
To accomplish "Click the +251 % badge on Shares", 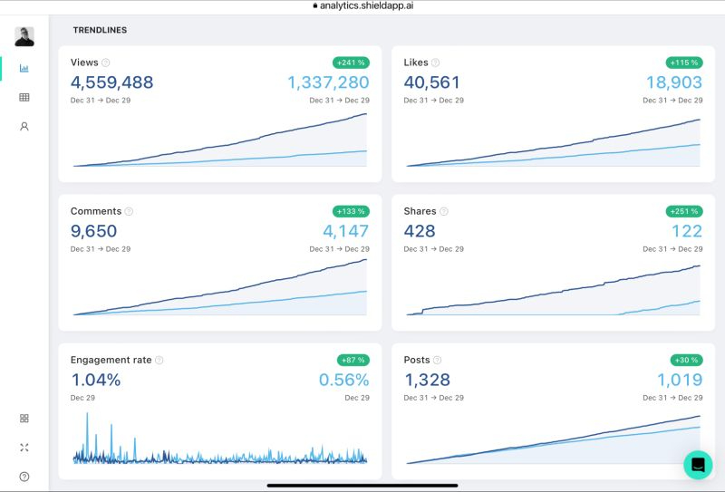I will 684,211.
